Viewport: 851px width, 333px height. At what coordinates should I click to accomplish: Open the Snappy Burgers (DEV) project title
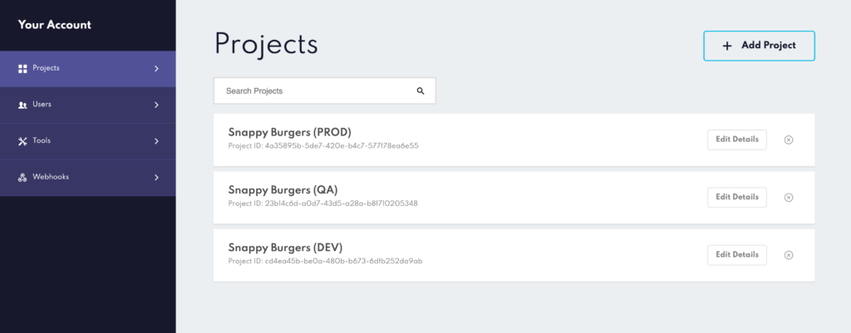click(285, 247)
